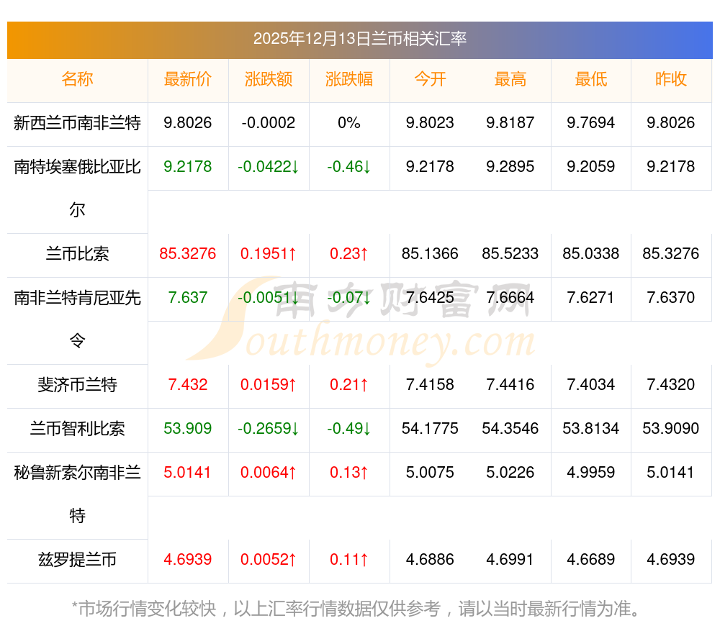The image size is (720, 631).
Task: Click the 0.21↑ change percentage for 斐济币兰特
Action: click(x=348, y=385)
